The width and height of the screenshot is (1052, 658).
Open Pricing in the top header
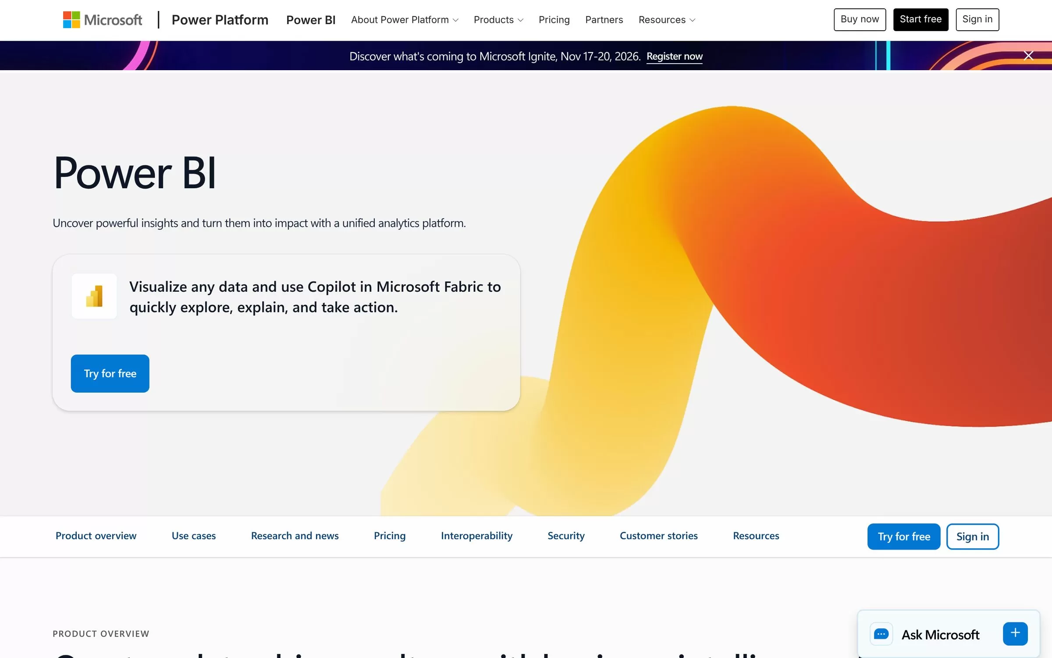(x=554, y=20)
